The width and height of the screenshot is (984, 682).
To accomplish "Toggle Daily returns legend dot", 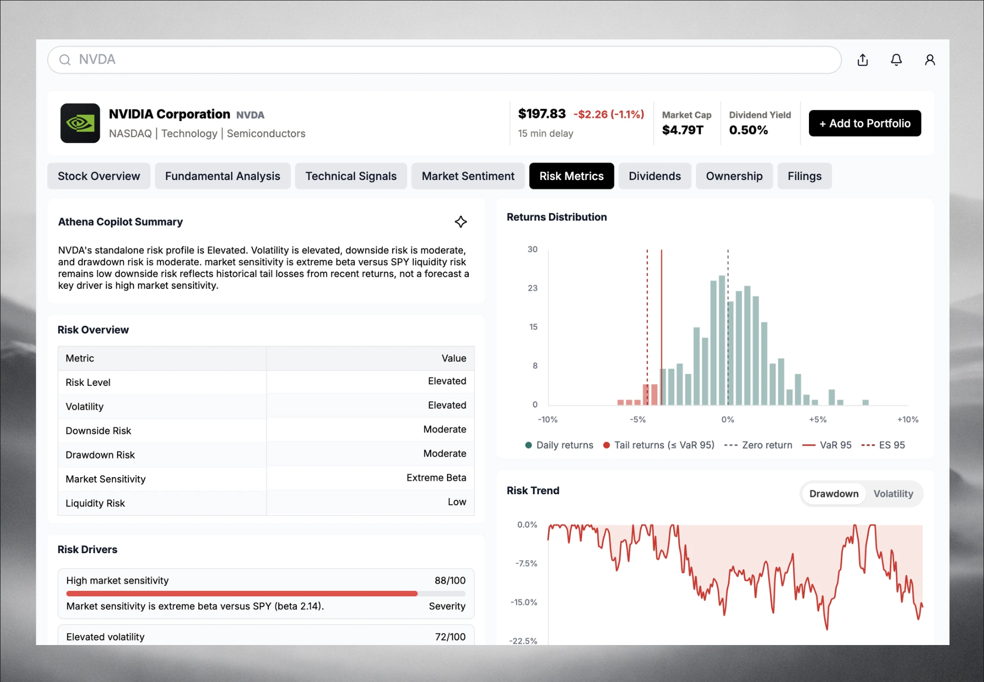I will [528, 445].
